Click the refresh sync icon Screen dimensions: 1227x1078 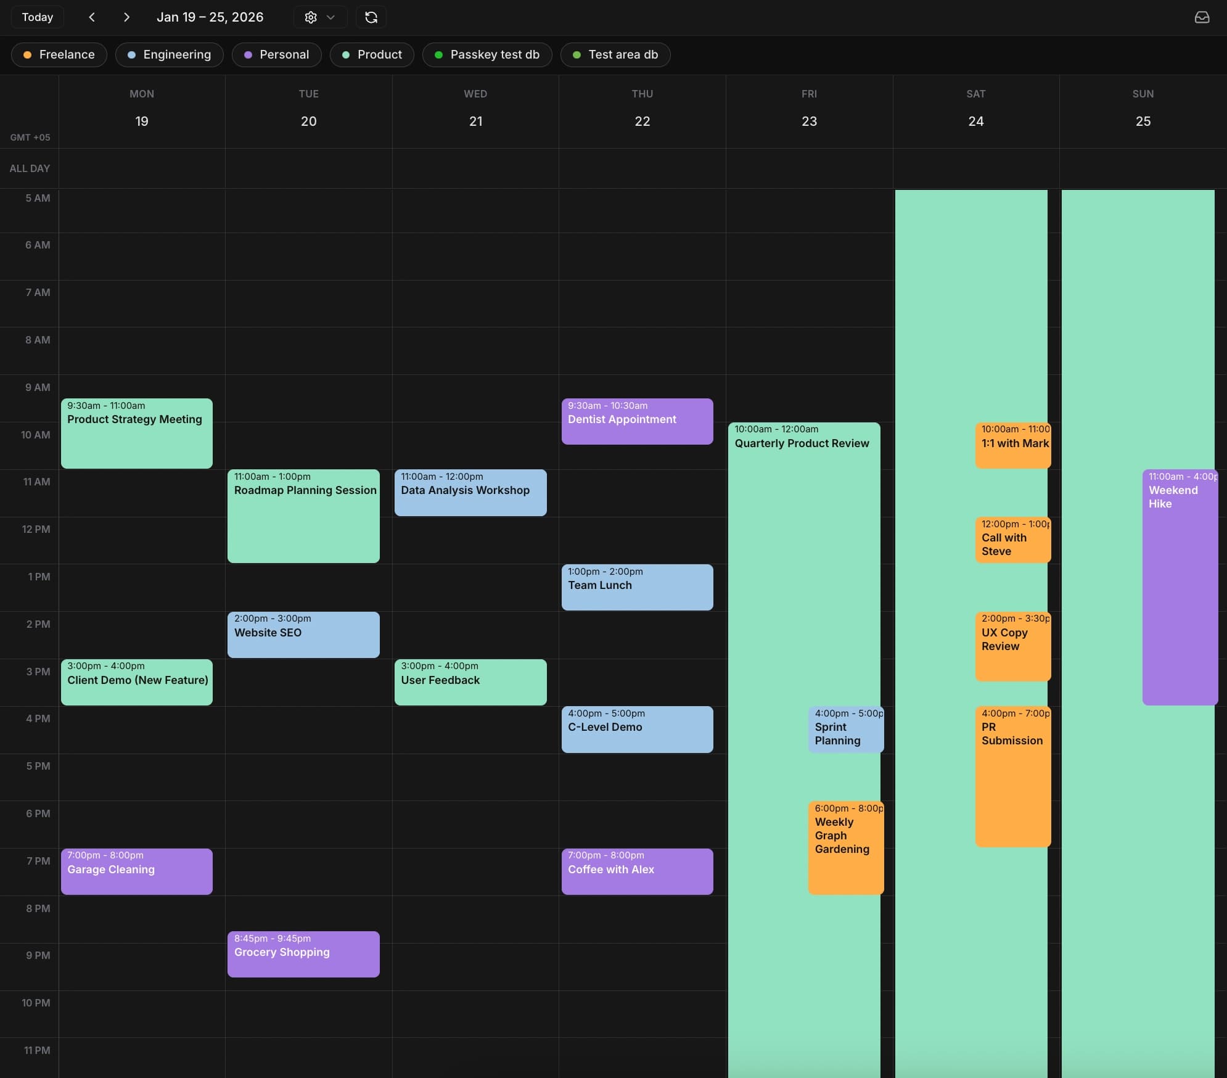(371, 17)
